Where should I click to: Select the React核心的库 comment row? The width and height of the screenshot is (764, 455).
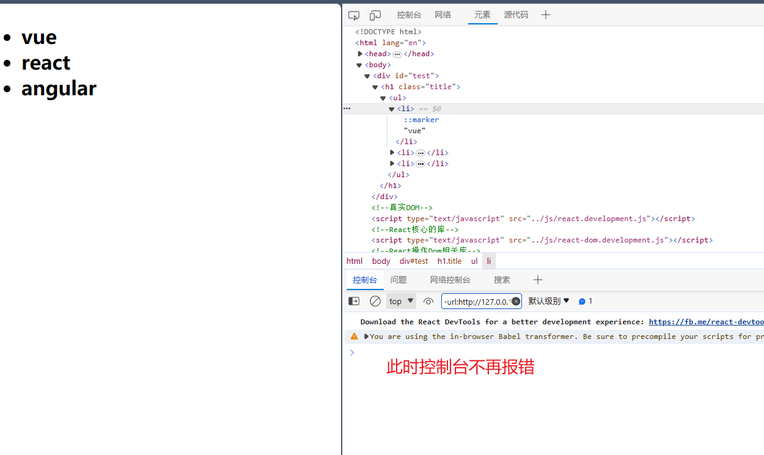click(415, 230)
